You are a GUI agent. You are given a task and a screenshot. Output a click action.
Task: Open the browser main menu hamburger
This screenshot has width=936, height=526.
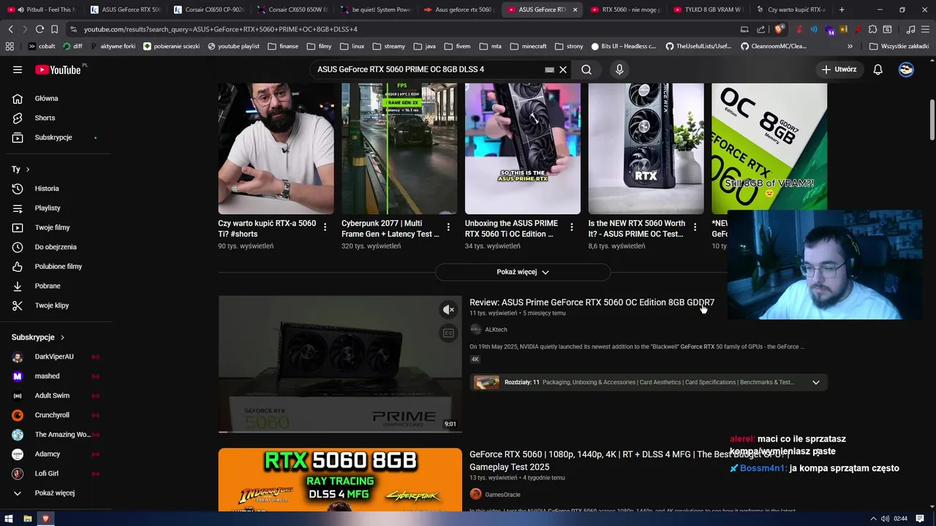point(926,29)
